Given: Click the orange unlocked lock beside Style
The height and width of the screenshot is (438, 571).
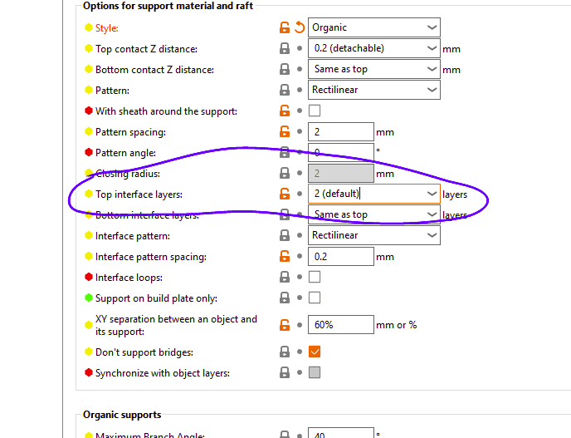Looking at the screenshot, I should [285, 27].
